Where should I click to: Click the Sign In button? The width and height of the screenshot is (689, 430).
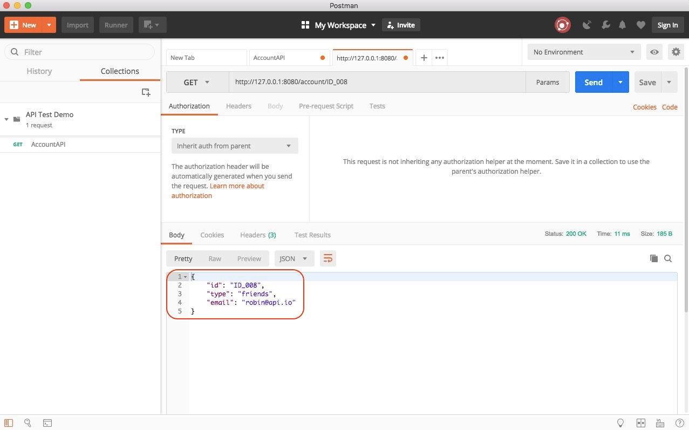667,25
